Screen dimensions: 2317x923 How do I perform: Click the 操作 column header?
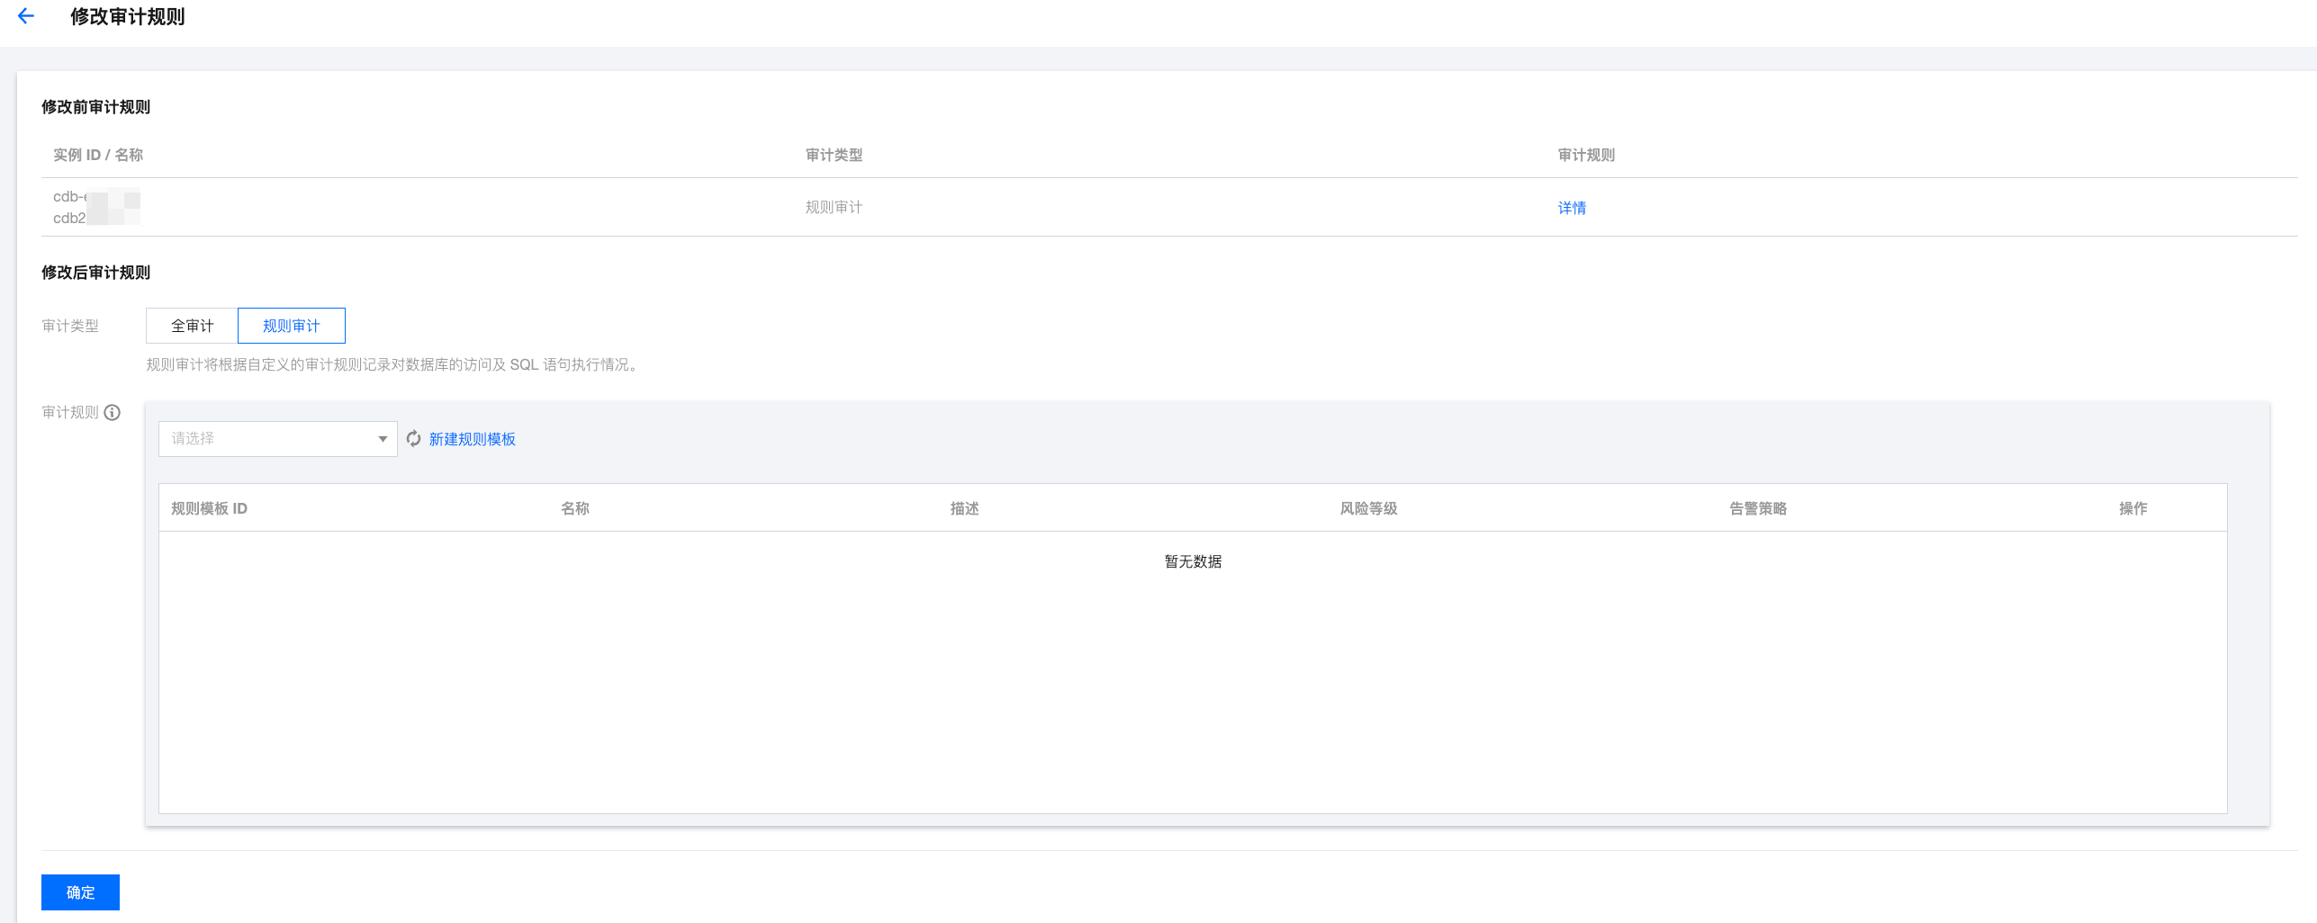(x=2132, y=508)
